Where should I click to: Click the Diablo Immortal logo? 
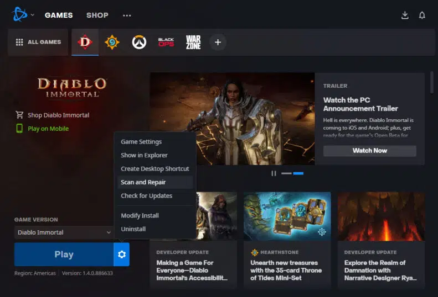[x=72, y=87]
